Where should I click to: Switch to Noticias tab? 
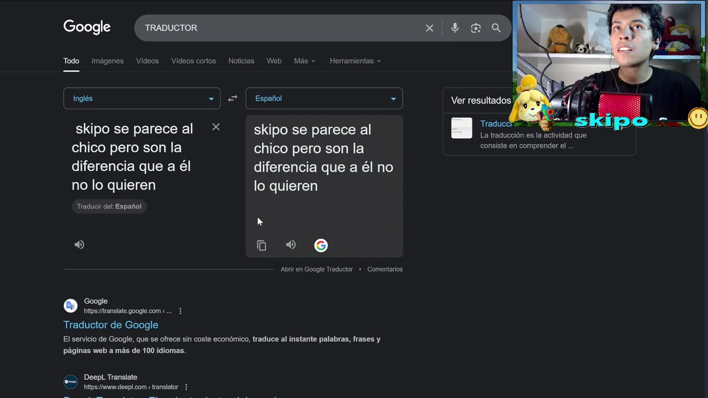[241, 61]
